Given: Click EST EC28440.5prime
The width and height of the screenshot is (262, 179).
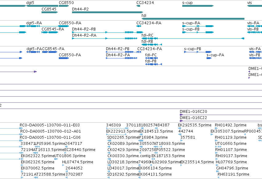Looking at the screenshot, I should click(80, 150).
